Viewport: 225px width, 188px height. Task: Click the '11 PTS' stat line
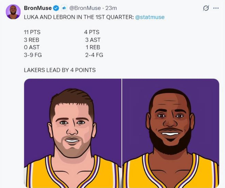32,32
